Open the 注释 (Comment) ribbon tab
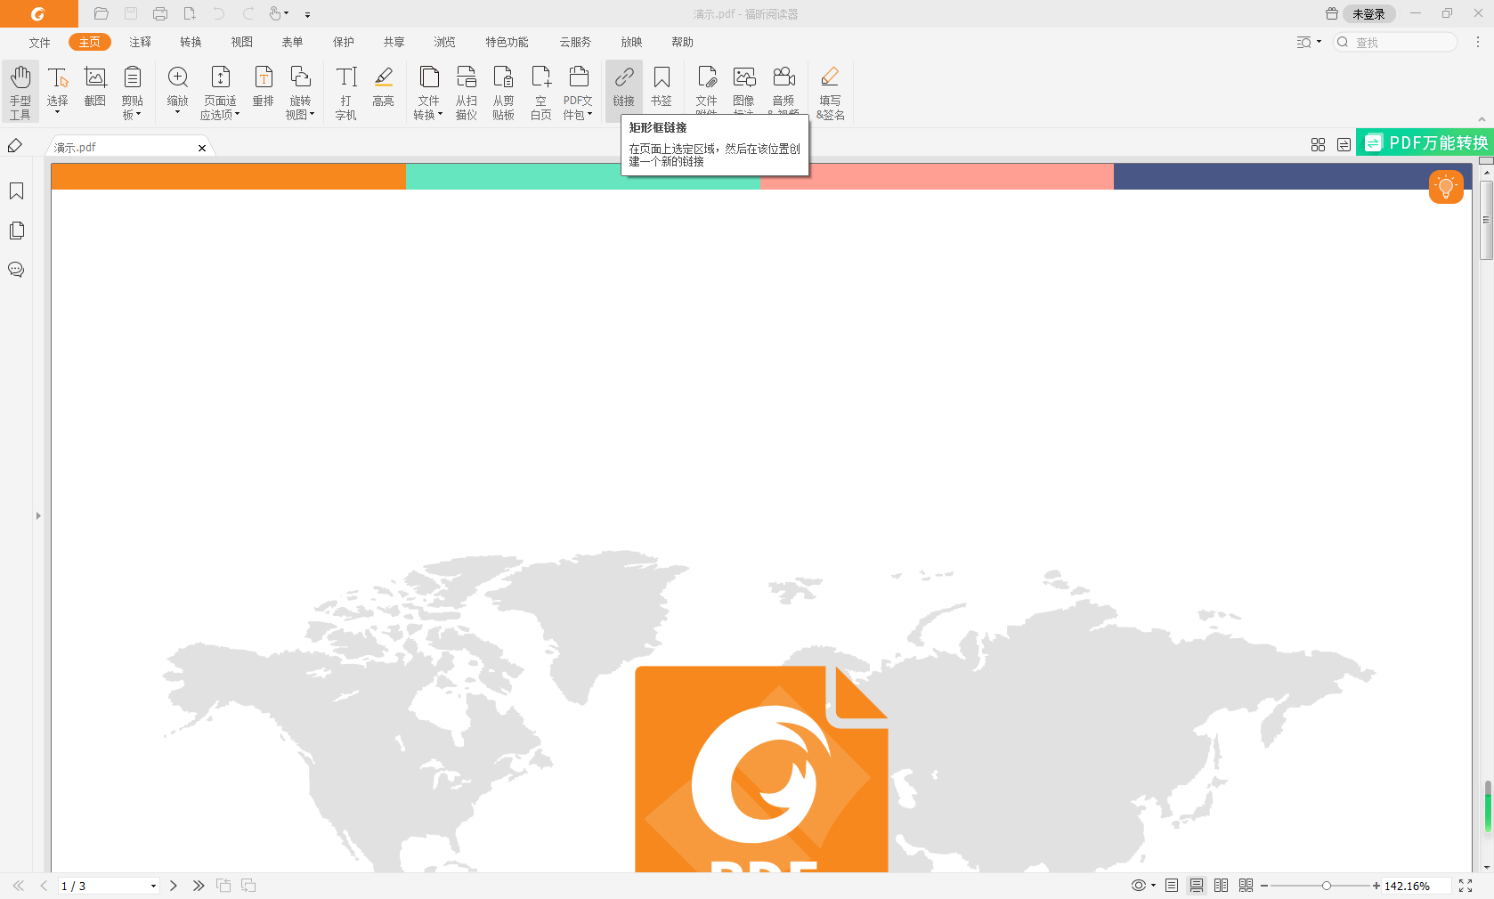 tap(140, 42)
